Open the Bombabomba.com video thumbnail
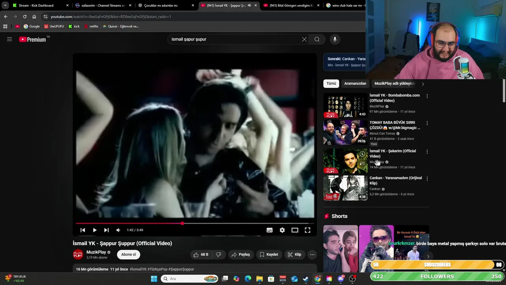Viewport: 506px width, 285px height. pos(346,106)
